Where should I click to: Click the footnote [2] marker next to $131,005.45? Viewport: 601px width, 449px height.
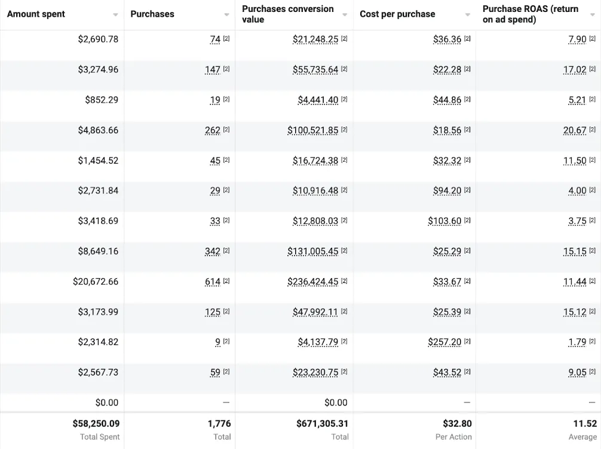pos(344,251)
